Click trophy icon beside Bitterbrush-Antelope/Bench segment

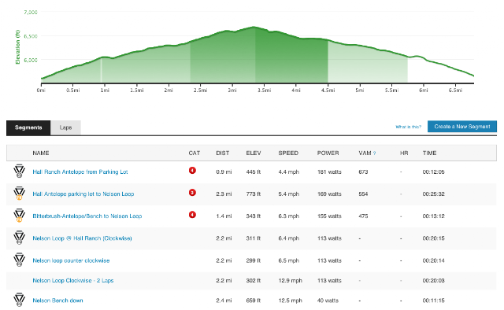19,216
